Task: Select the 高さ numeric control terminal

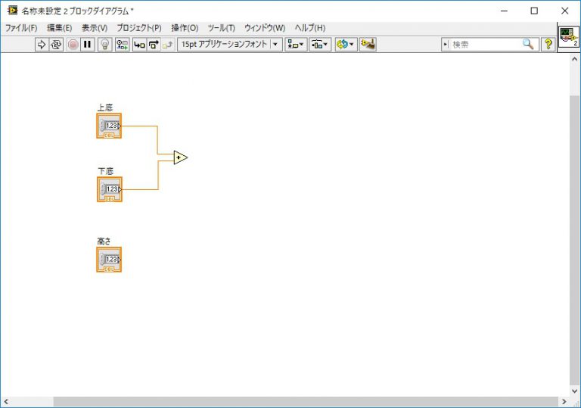Action: (x=109, y=260)
